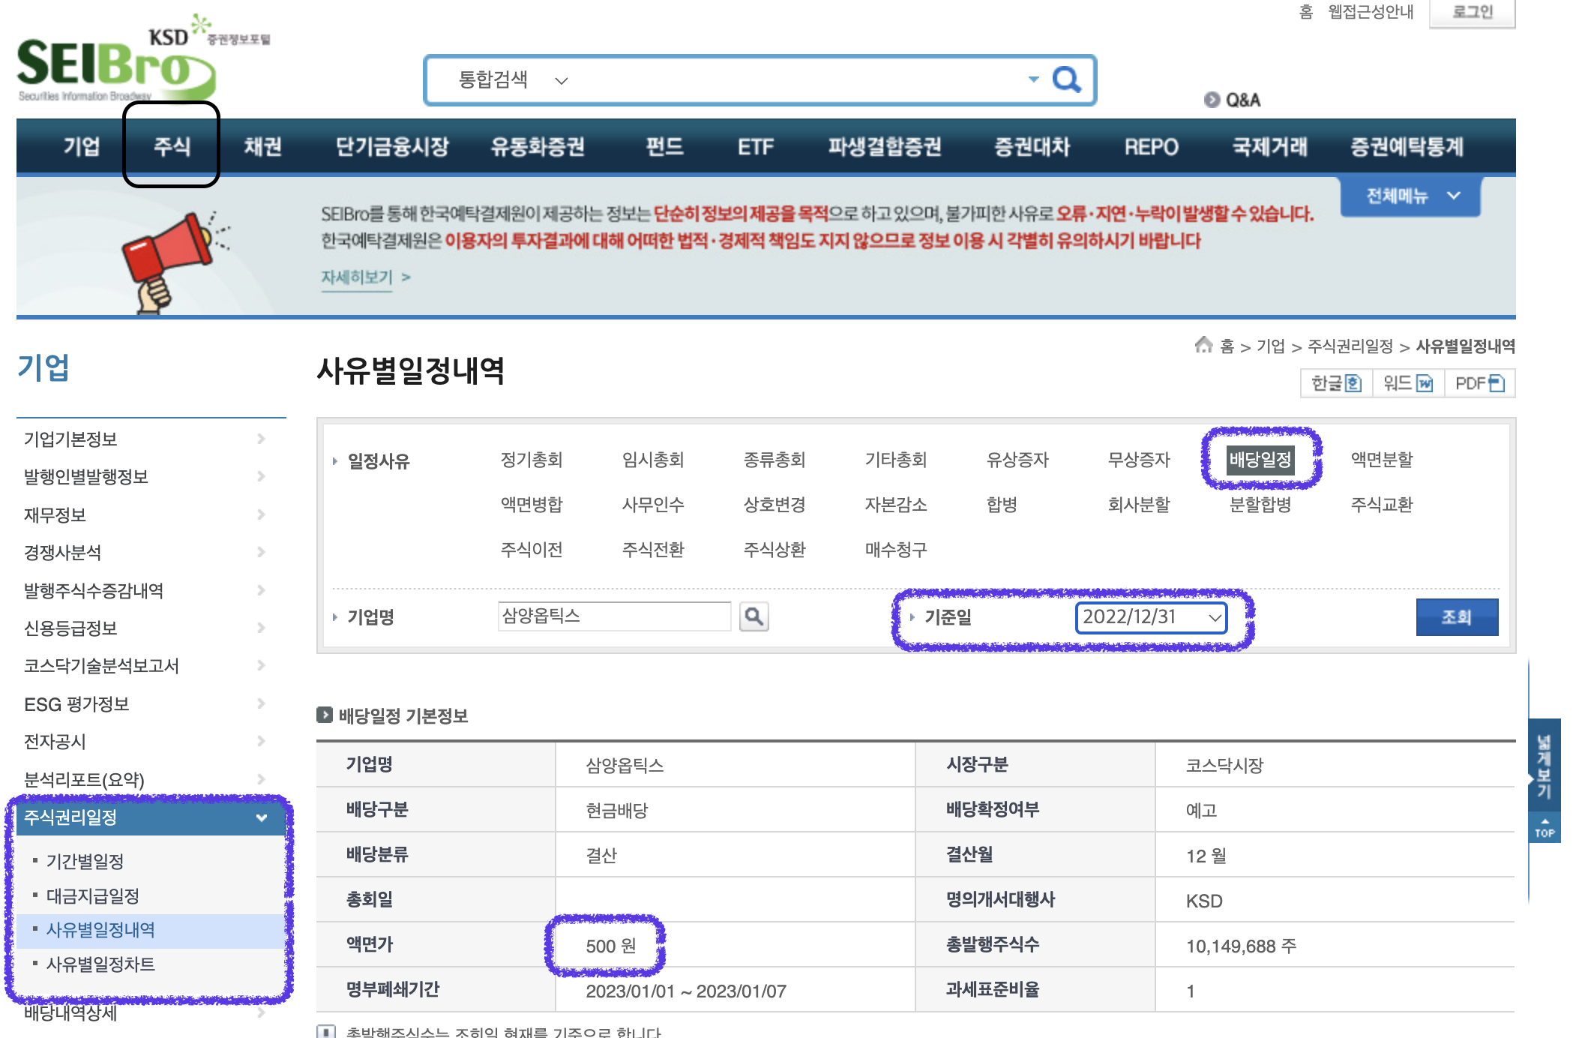Click the magnifier search icon in top search bar
This screenshot has height=1038, width=1573.
[x=1066, y=79]
